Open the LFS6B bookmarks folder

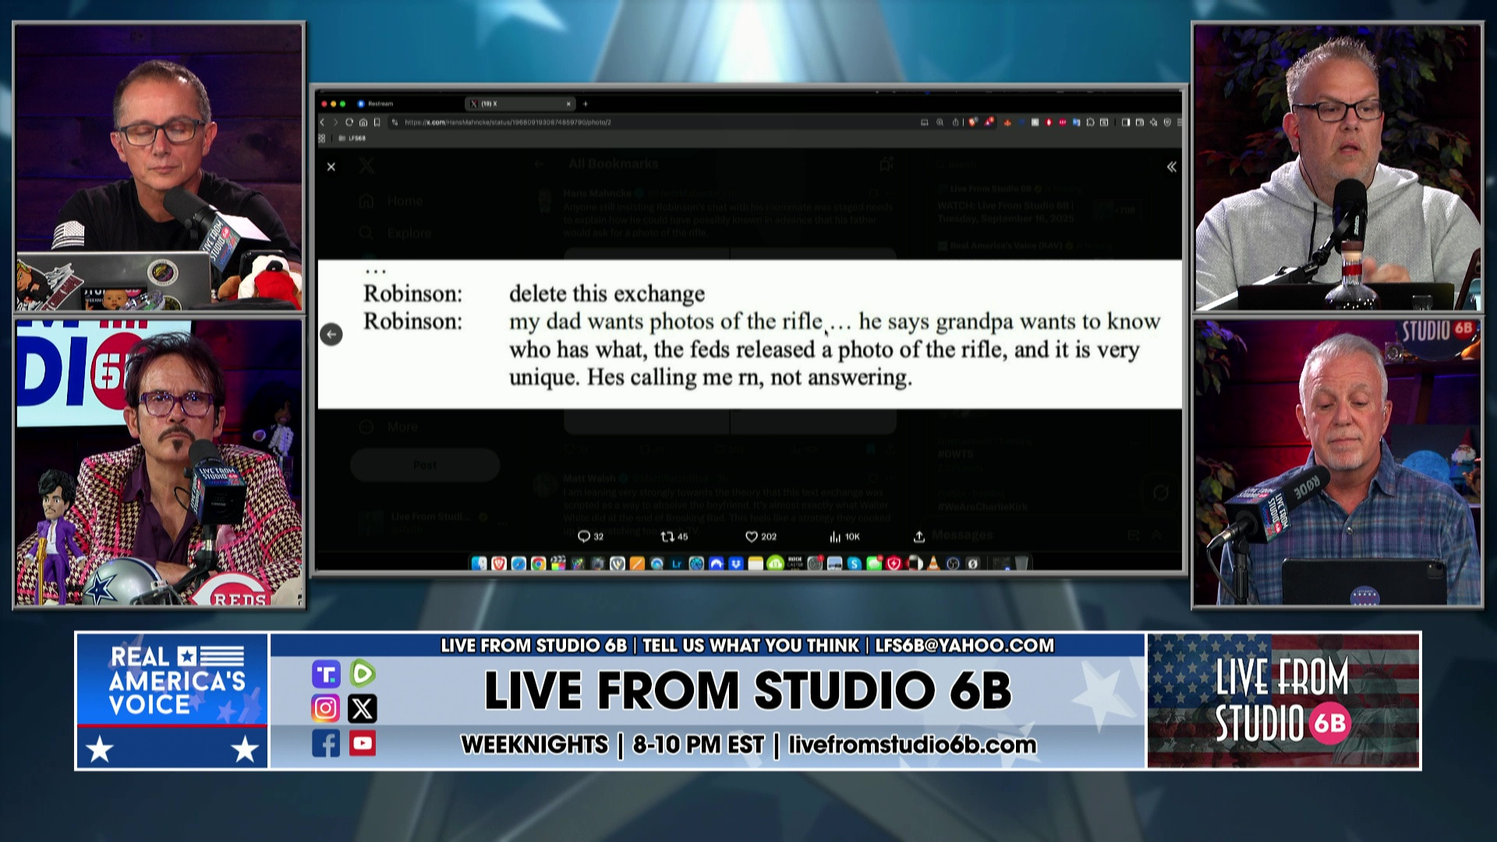(x=352, y=138)
